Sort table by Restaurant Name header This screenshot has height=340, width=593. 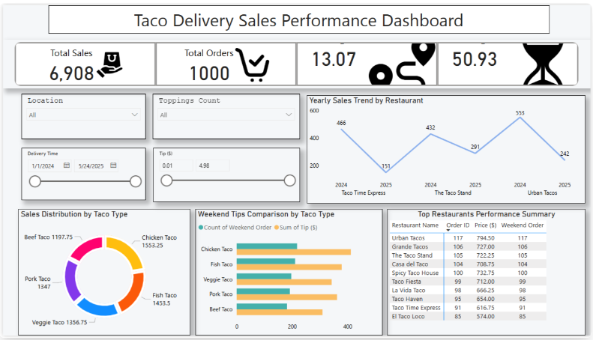click(x=415, y=224)
